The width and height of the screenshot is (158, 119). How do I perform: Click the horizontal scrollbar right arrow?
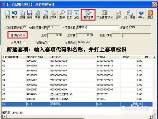(151, 117)
